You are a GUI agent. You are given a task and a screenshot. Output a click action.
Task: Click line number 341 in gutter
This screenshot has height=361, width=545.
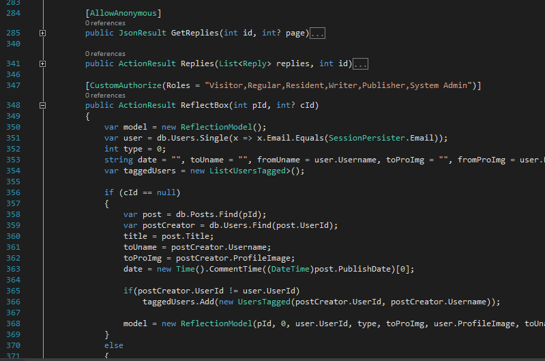pos(13,63)
